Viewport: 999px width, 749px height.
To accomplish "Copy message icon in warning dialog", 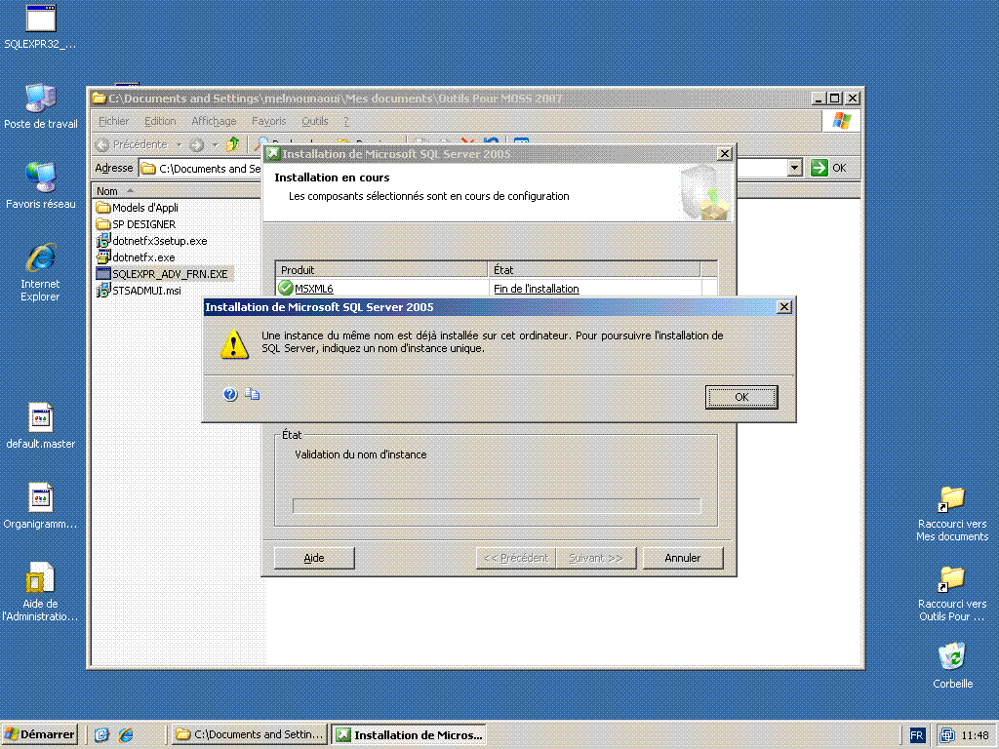I will (253, 394).
